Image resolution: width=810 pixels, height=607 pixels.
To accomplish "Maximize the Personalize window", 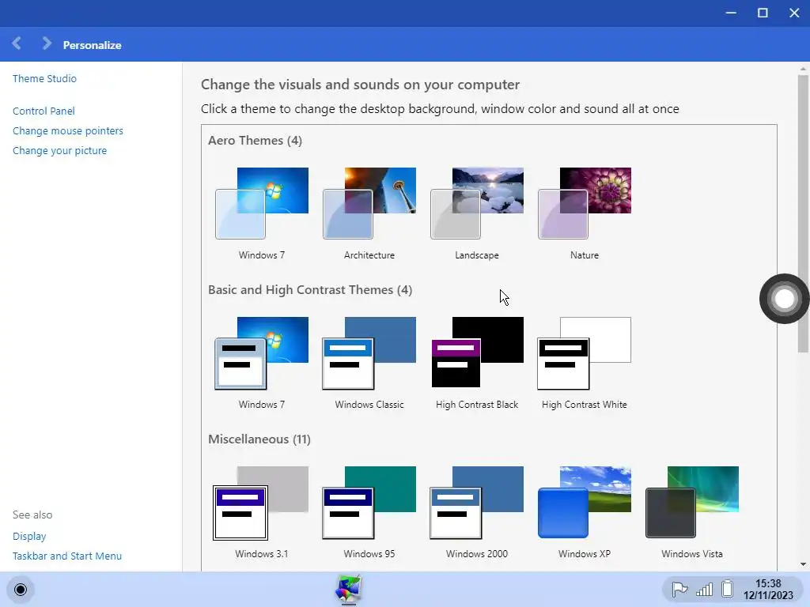I will pos(763,13).
